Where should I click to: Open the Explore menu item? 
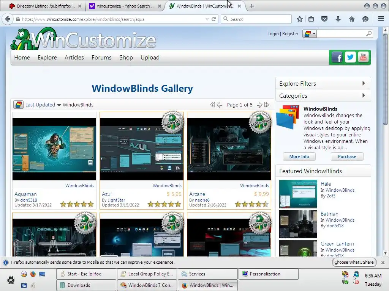pyautogui.click(x=47, y=58)
